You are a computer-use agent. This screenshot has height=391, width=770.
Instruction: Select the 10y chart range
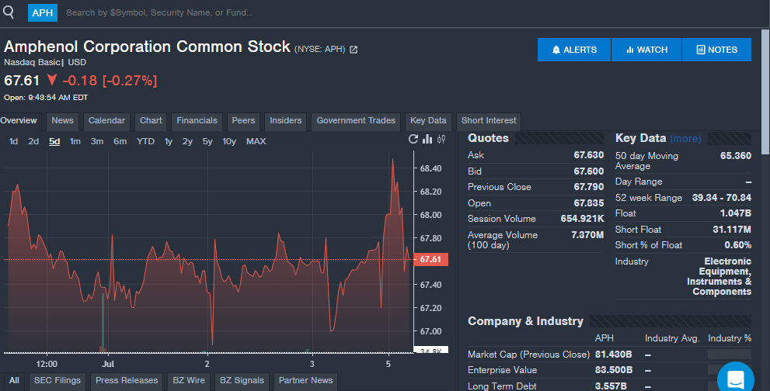click(229, 141)
